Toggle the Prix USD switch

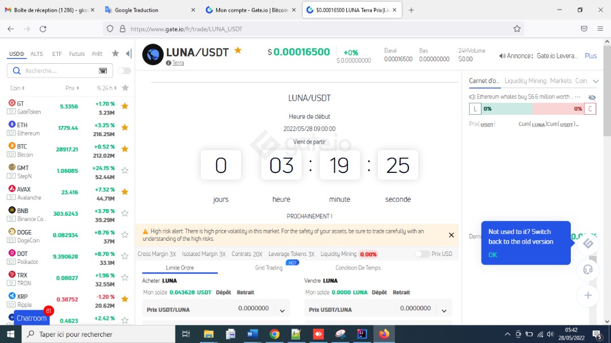422,254
